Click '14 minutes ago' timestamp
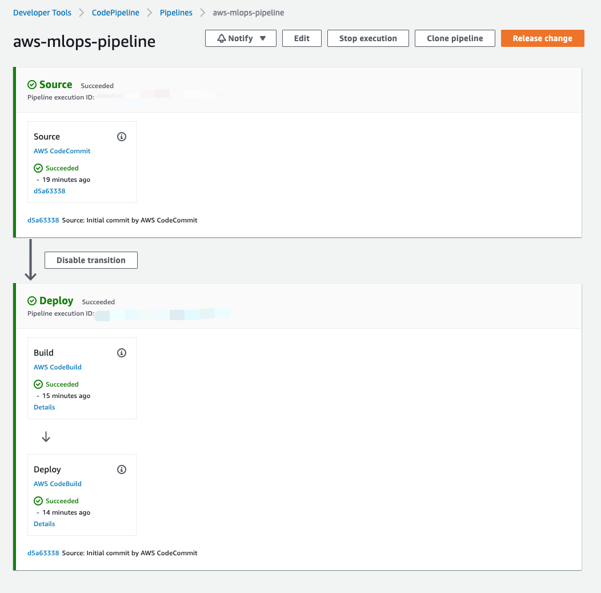The height and width of the screenshot is (593, 601). coord(66,512)
